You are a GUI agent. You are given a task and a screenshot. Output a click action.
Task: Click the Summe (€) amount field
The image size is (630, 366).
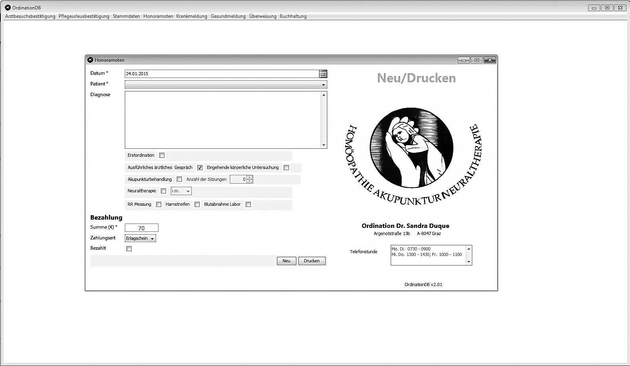coord(141,228)
